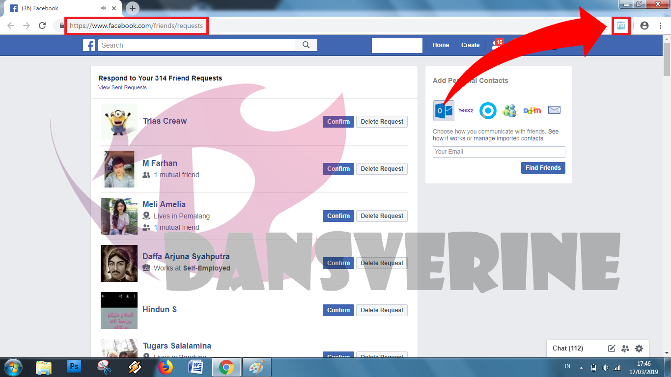Open friend requests icon with the 10 badge
The width and height of the screenshot is (671, 377).
tap(496, 45)
